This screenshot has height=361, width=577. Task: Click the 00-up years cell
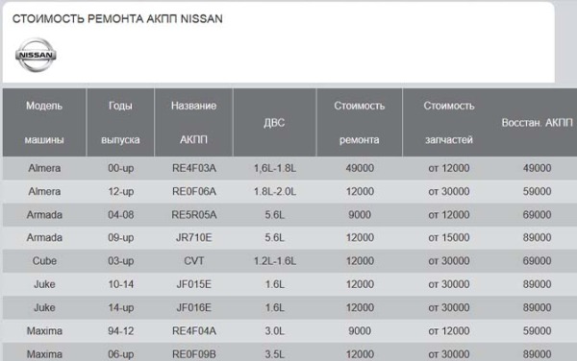tap(121, 169)
